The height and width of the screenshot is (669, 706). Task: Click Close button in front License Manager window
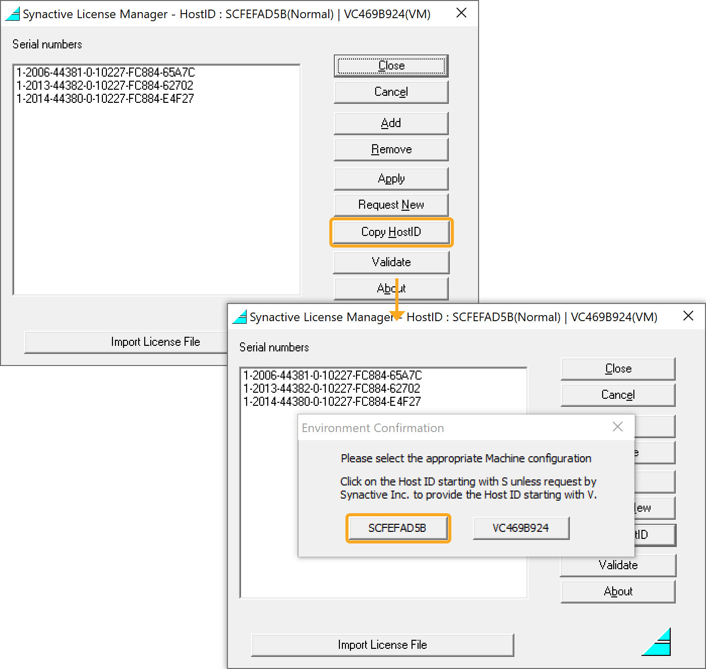coord(618,369)
